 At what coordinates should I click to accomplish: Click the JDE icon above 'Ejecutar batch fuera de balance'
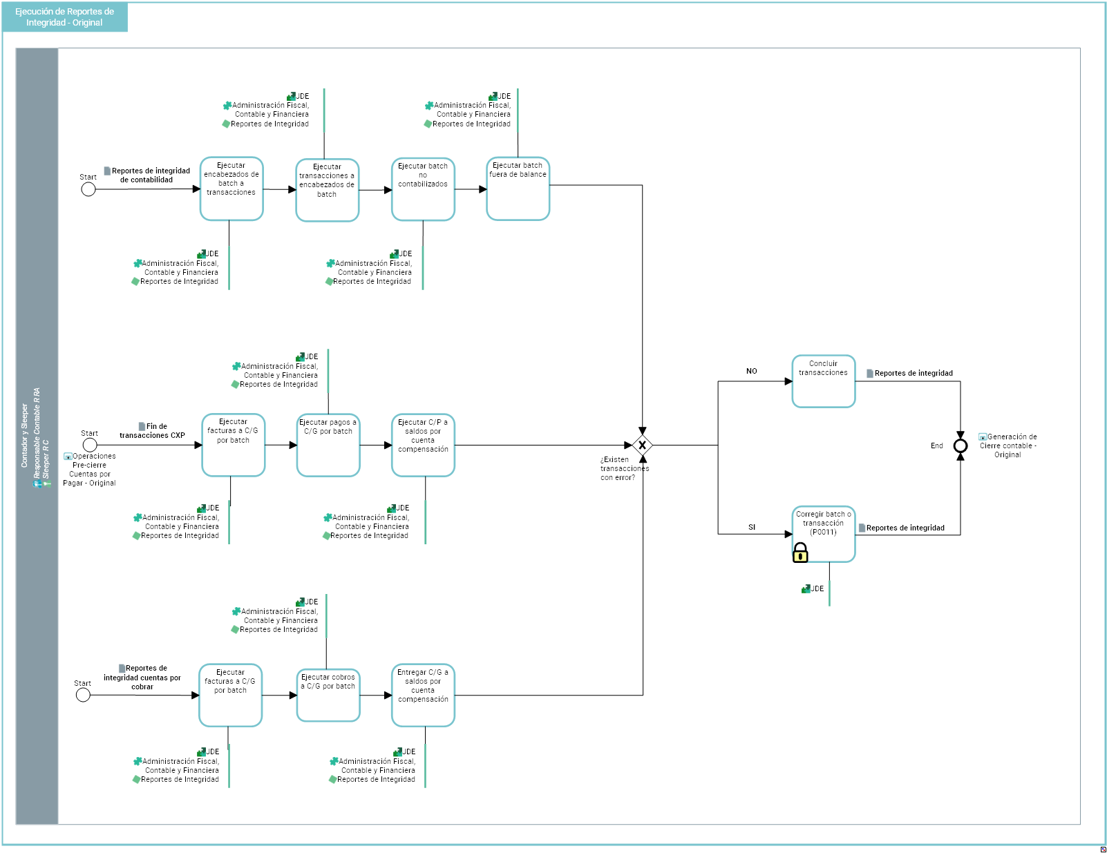click(x=493, y=97)
